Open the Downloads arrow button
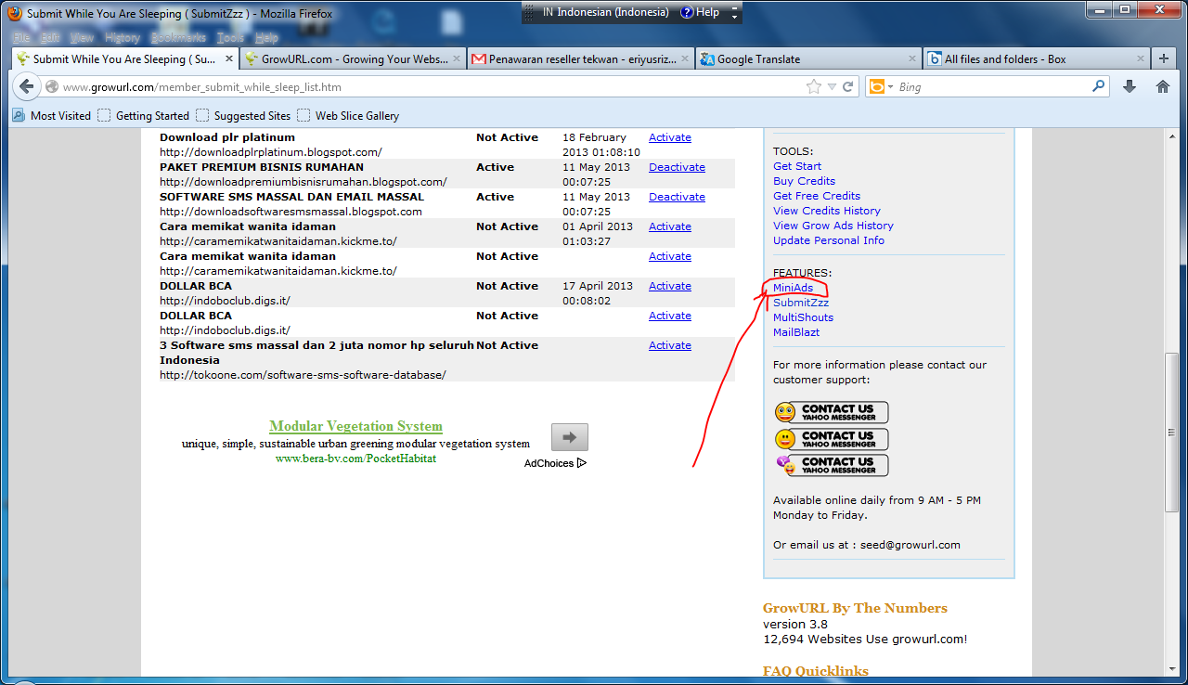 pos(1130,86)
